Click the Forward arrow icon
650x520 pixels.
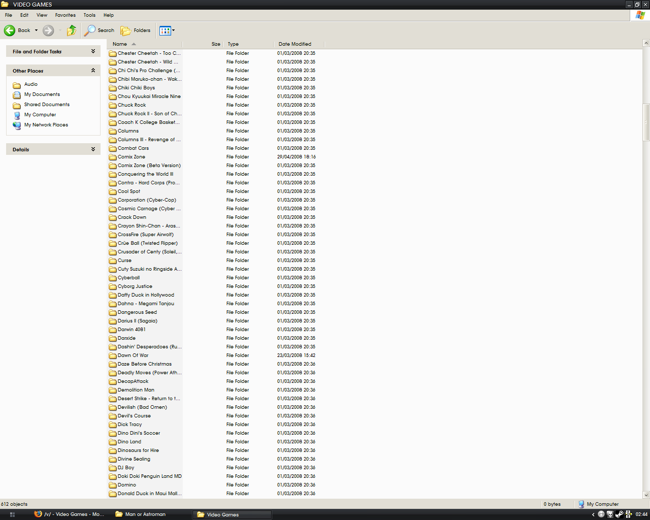[48, 30]
